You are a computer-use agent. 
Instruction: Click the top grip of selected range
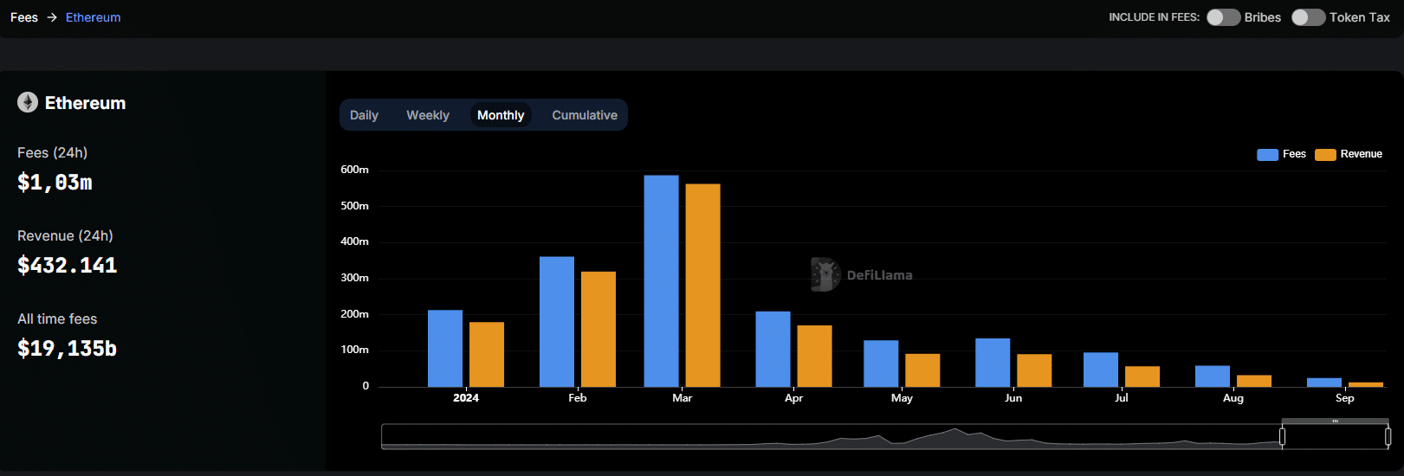[1335, 421]
